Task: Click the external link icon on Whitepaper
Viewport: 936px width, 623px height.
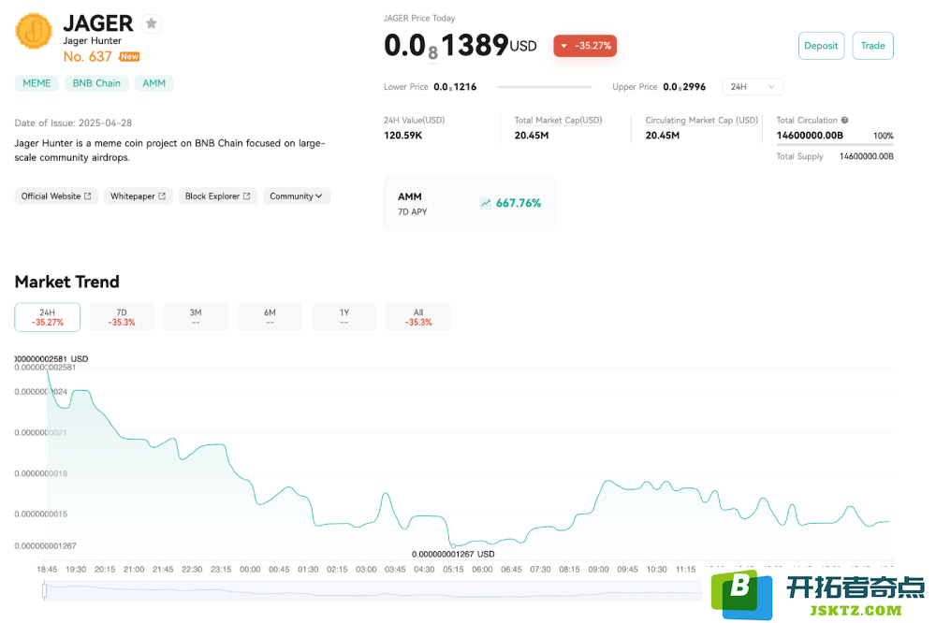Action: [162, 196]
